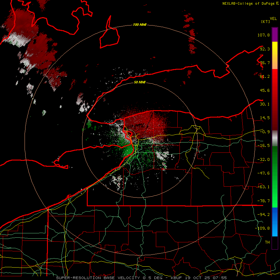Click the -47.6 legend value

(264, 173)
